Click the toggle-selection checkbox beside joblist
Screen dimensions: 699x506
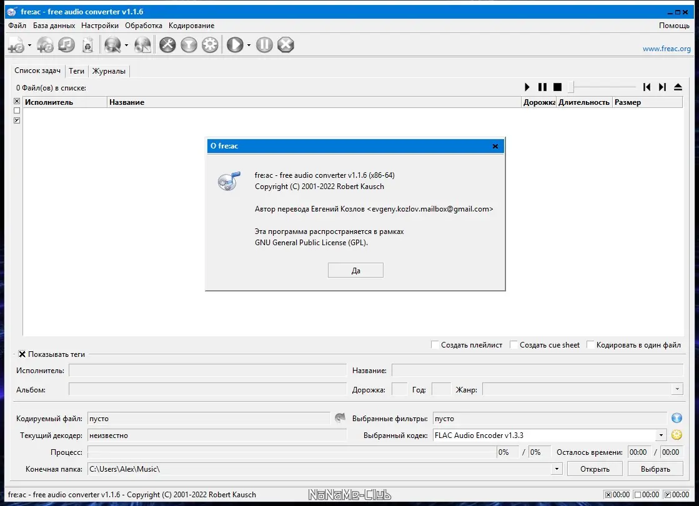click(17, 120)
